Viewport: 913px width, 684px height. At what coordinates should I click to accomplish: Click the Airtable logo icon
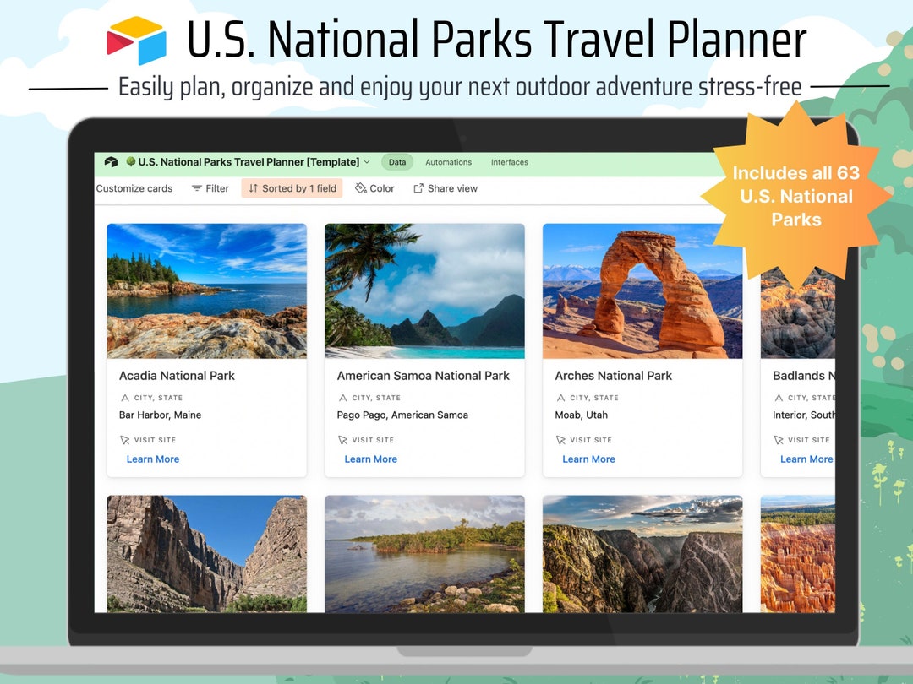pyautogui.click(x=111, y=161)
